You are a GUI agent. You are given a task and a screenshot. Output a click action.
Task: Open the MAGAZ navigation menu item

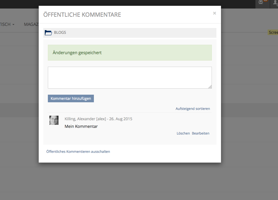(x=31, y=24)
